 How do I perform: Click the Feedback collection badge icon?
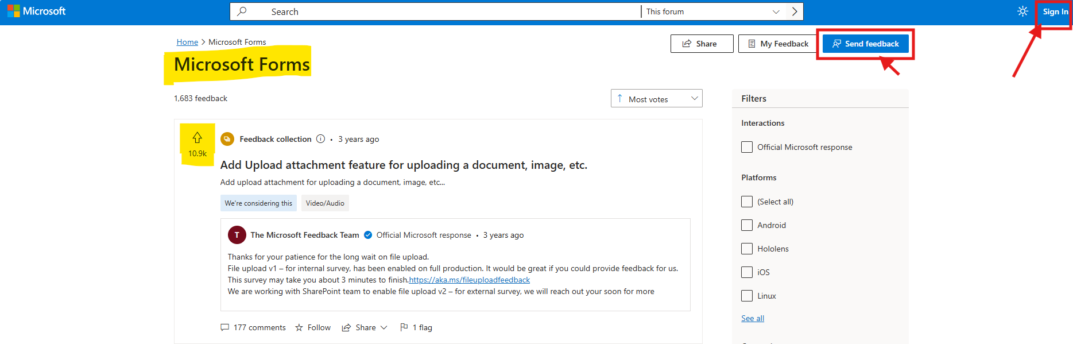pyautogui.click(x=227, y=139)
